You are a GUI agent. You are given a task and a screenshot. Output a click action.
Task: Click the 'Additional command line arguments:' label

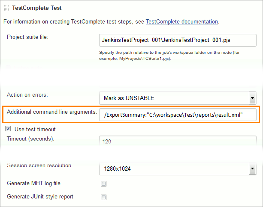(52, 112)
